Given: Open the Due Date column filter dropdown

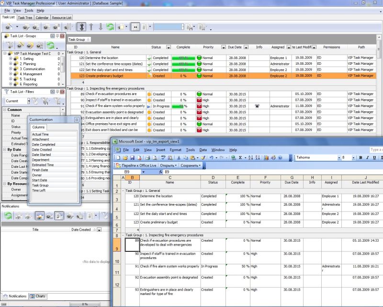Looking at the screenshot, I should (x=246, y=47).
